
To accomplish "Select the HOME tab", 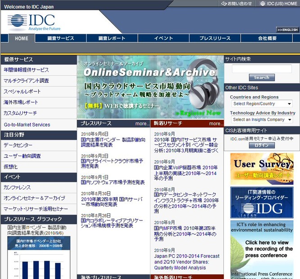I will point(22,38).
